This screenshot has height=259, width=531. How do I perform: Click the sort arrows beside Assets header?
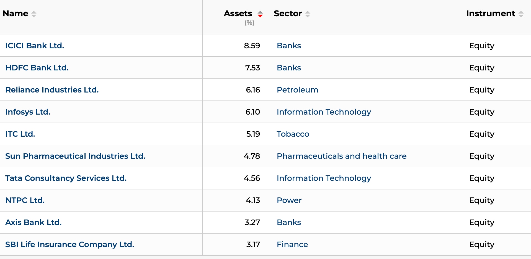260,14
